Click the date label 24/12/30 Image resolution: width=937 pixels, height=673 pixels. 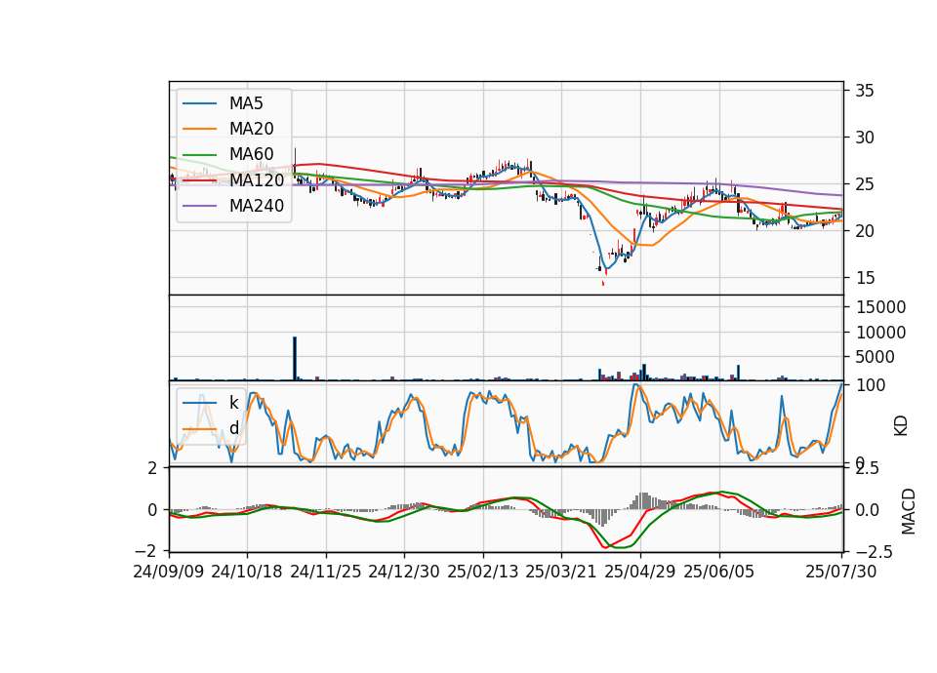coord(404,572)
